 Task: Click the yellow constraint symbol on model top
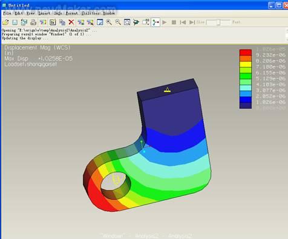167,90
